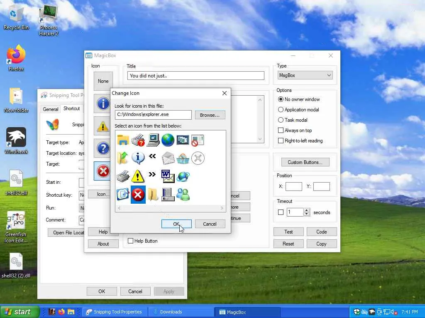425x318 pixels.
Task: Select the blocked document icon
Action: click(x=198, y=140)
